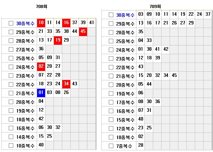213x152 pixels.
Task: Click the blue 30중복수 label in 709회
Action: tap(125, 15)
